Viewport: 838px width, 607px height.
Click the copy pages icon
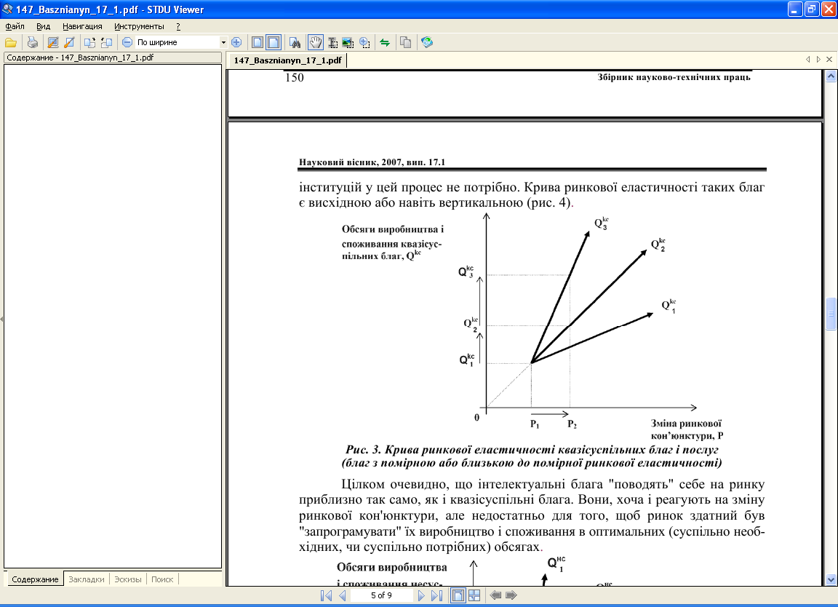click(406, 43)
